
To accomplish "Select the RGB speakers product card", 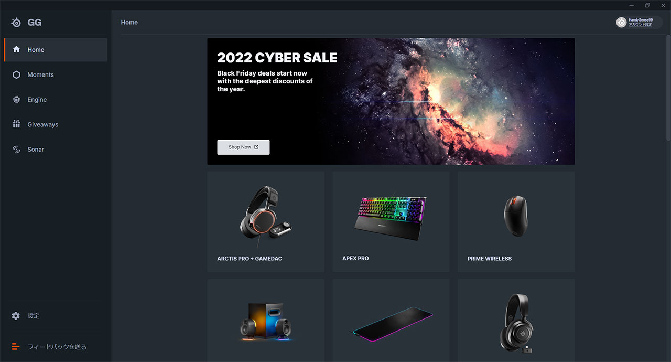I will click(x=266, y=321).
